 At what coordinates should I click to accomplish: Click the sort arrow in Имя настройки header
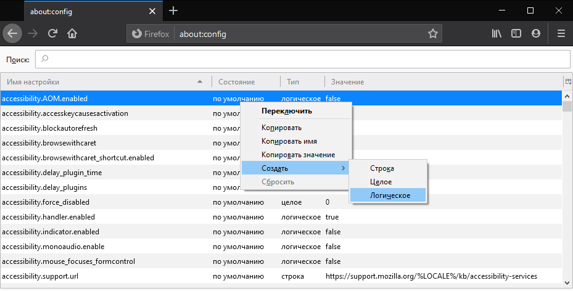[199, 82]
